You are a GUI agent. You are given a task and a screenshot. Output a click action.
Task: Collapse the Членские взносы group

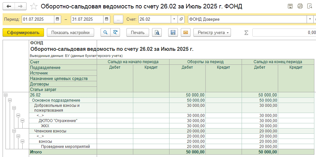(x=14, y=131)
